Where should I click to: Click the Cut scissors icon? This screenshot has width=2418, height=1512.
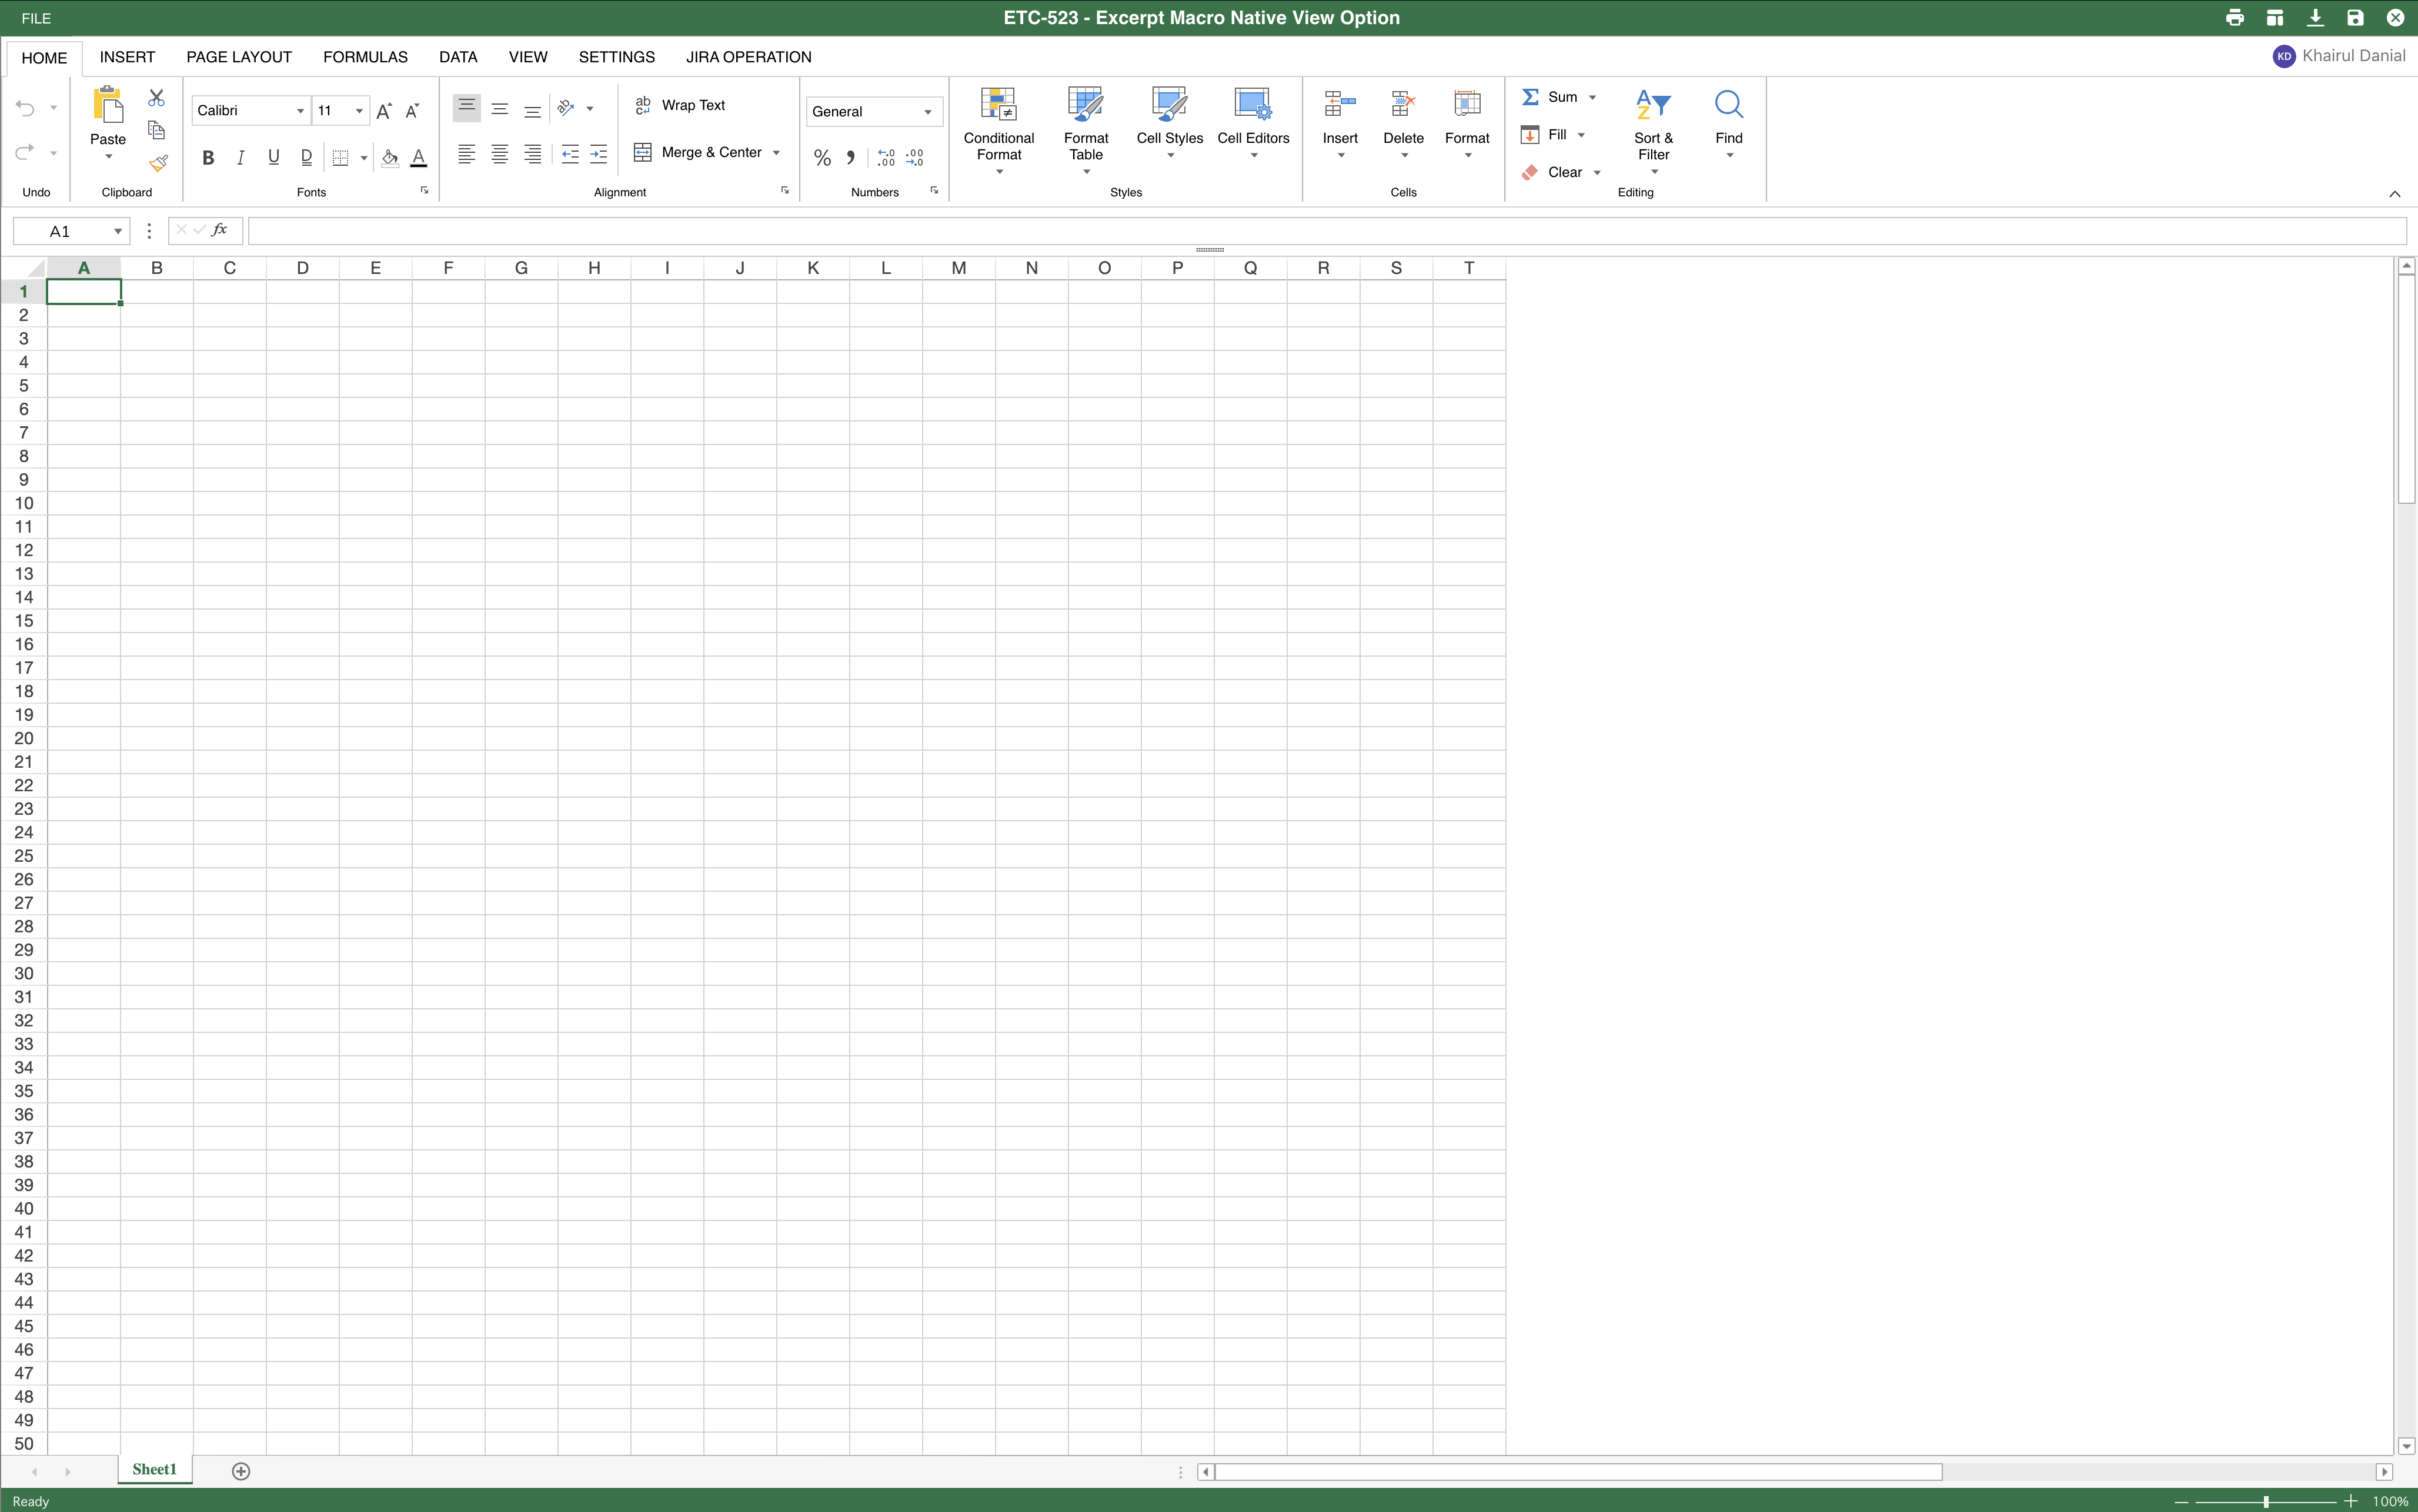point(156,98)
